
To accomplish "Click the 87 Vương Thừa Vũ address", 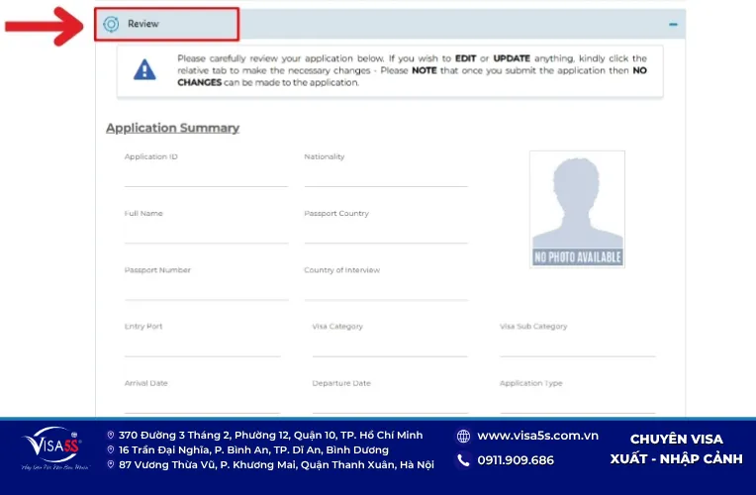I will coord(276,464).
